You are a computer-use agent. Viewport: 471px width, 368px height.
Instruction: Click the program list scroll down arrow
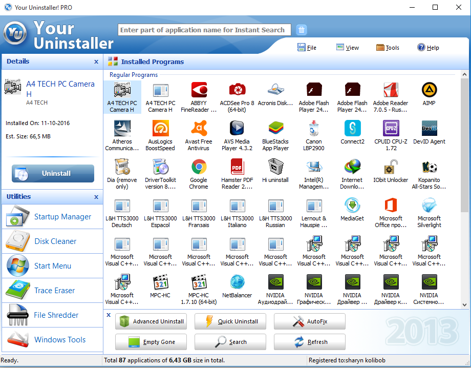coord(464,304)
